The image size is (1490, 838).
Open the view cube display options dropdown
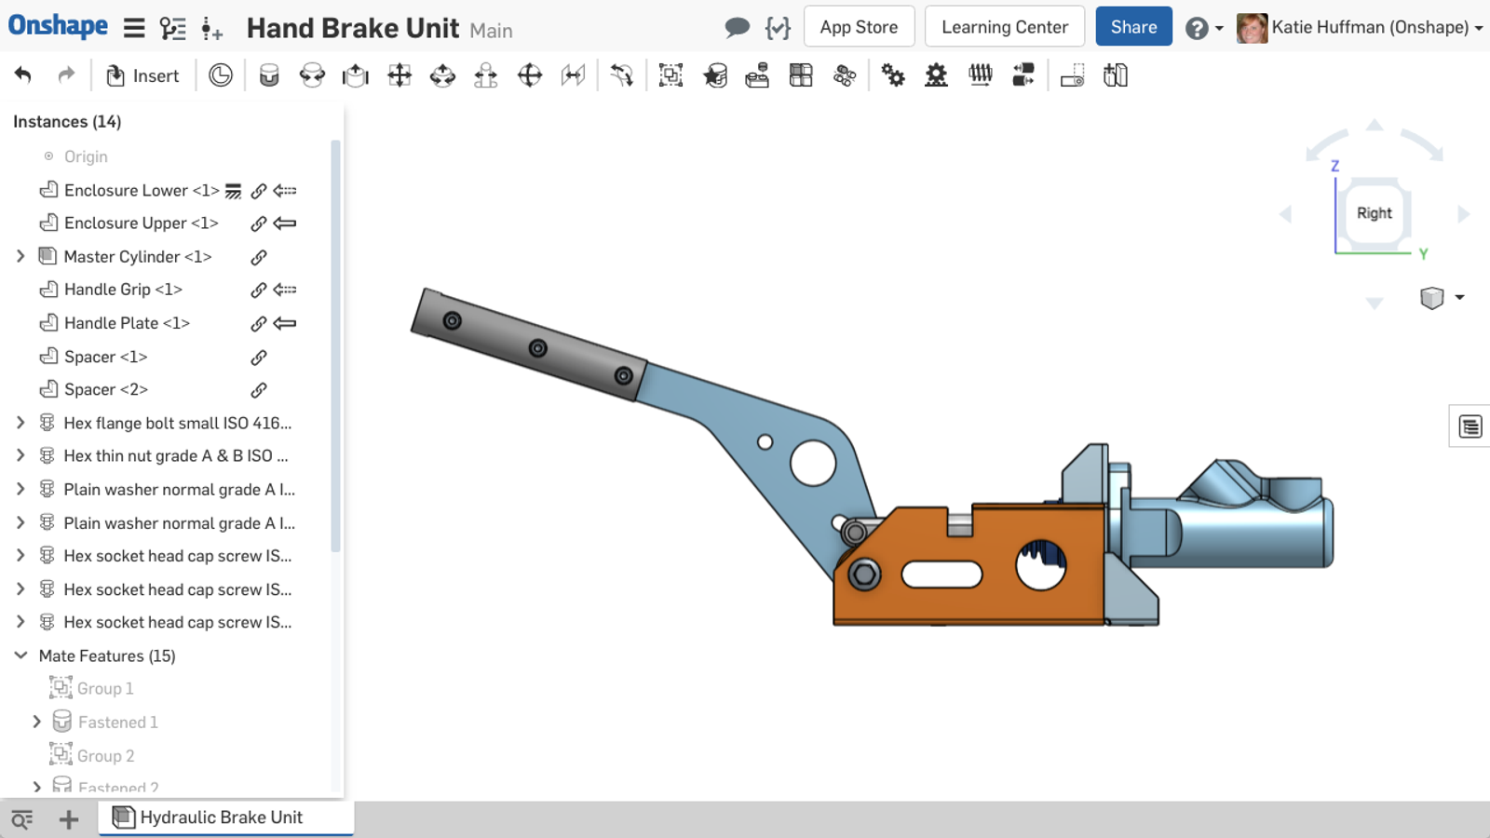coord(1459,297)
